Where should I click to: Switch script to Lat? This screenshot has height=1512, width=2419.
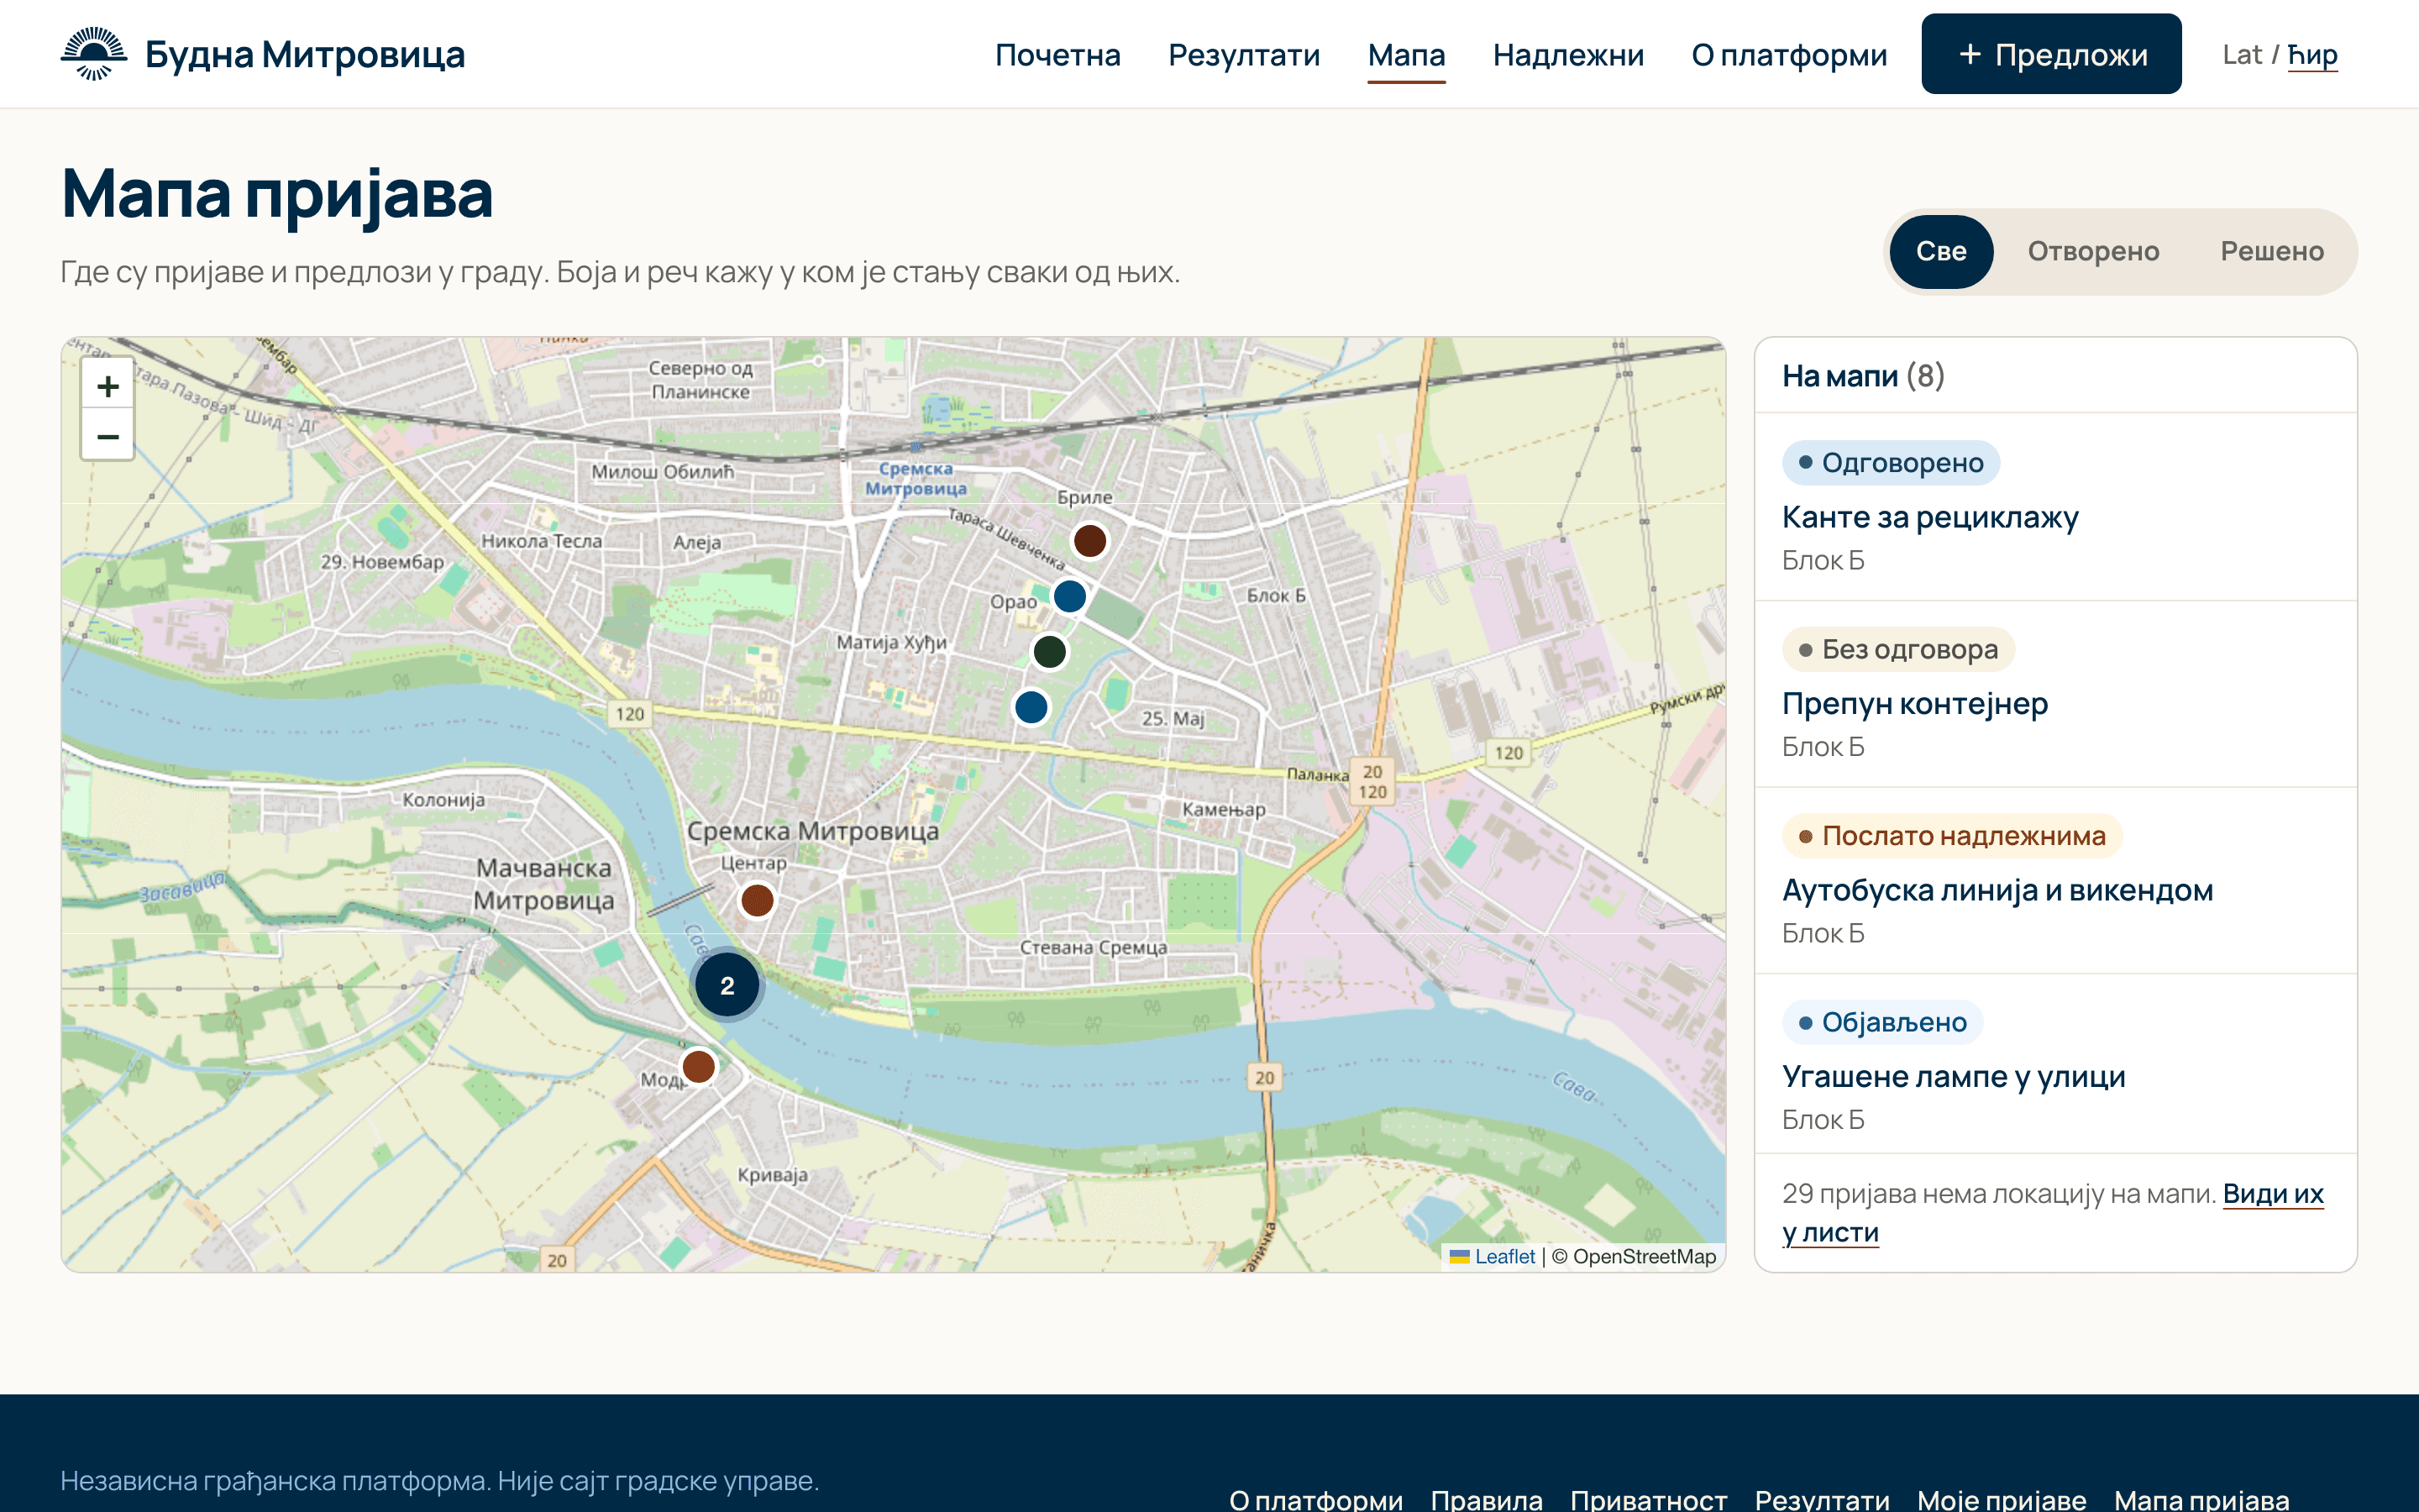2242,54
